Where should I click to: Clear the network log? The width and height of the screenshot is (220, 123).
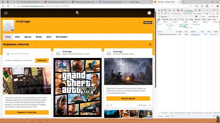[x=162, y=14]
